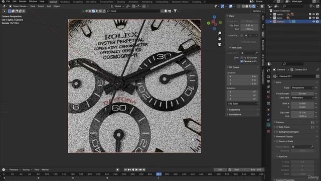
Task: Open the Options dropdown in viewport
Action: point(257,11)
